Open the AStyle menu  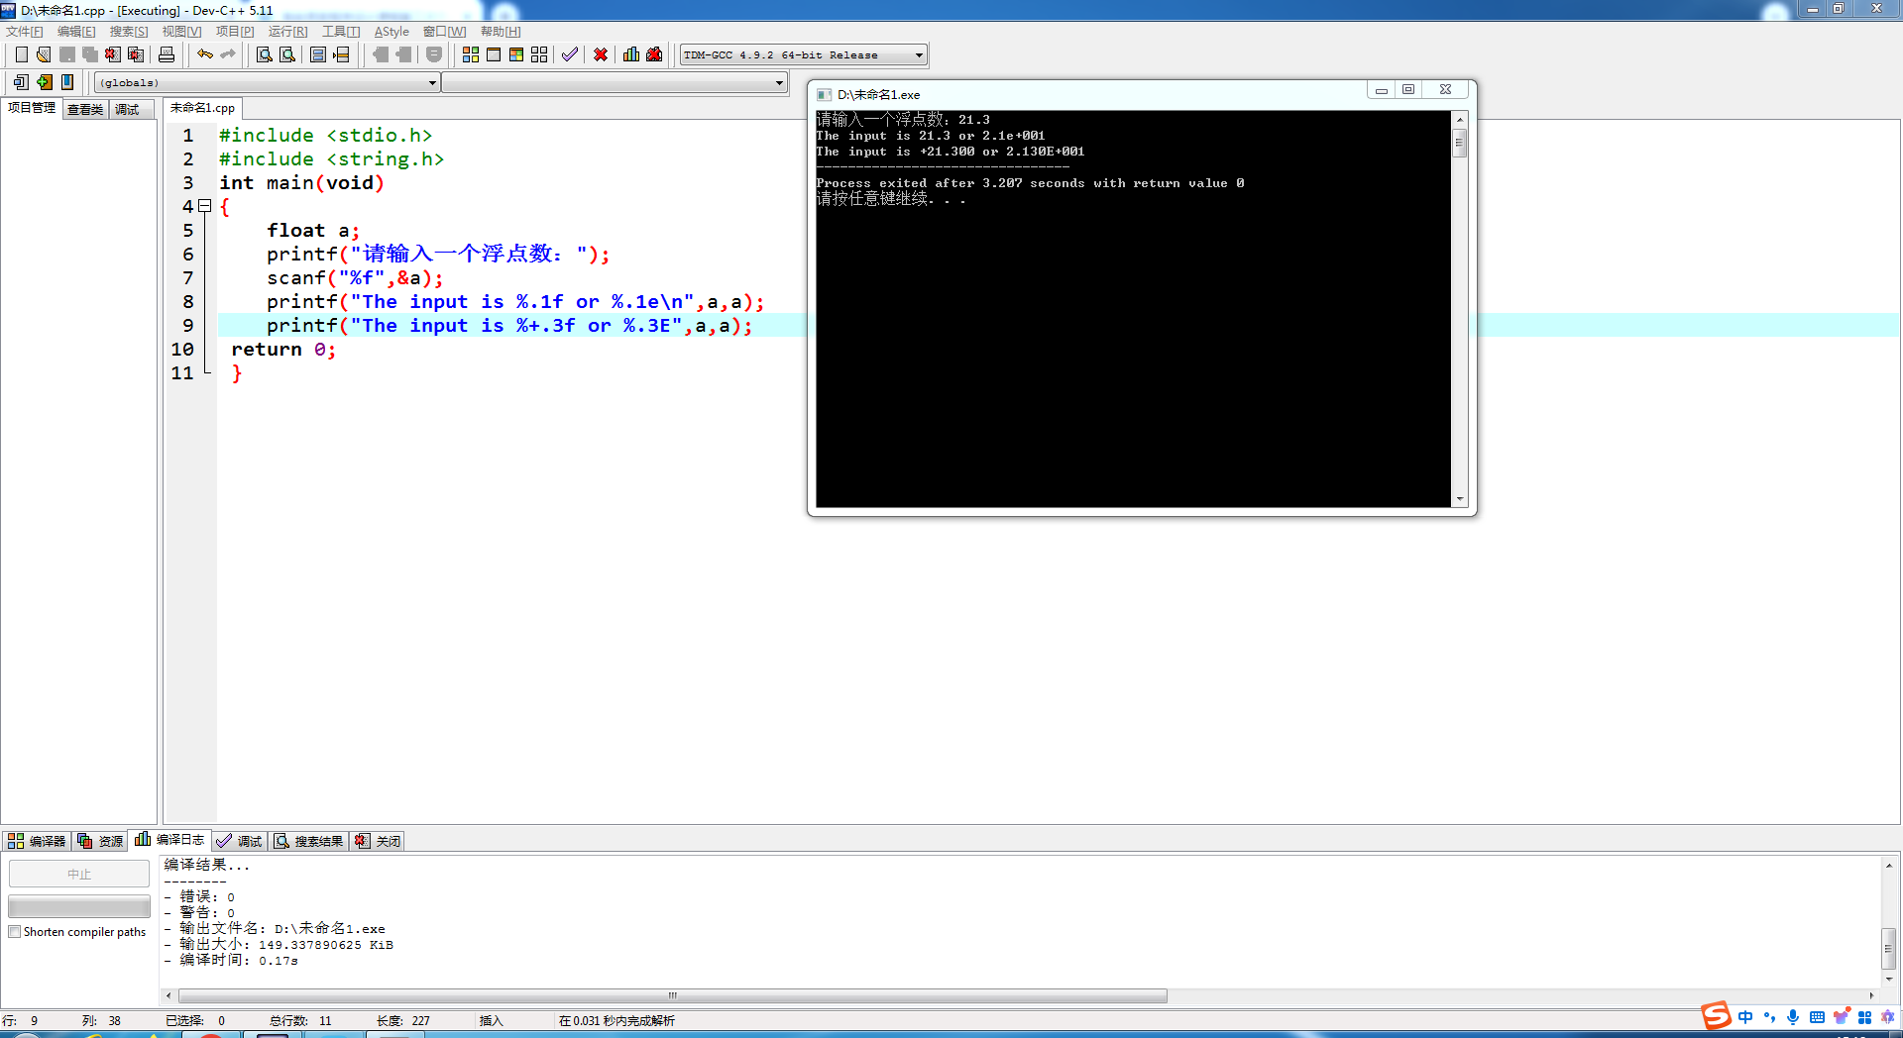coord(392,32)
